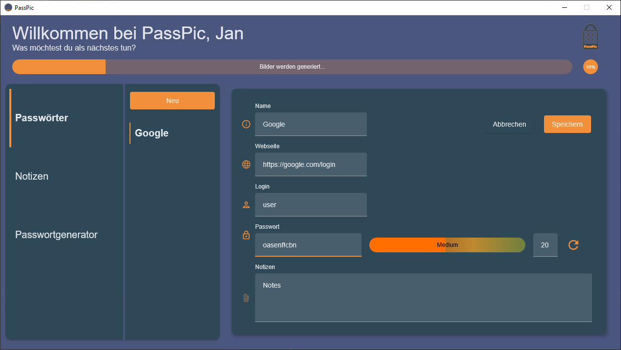Click the Webseite field label
Viewport: 621px width, 350px height.
[x=267, y=146]
